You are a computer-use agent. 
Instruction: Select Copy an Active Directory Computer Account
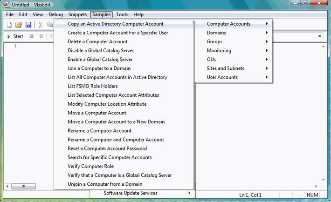116,24
